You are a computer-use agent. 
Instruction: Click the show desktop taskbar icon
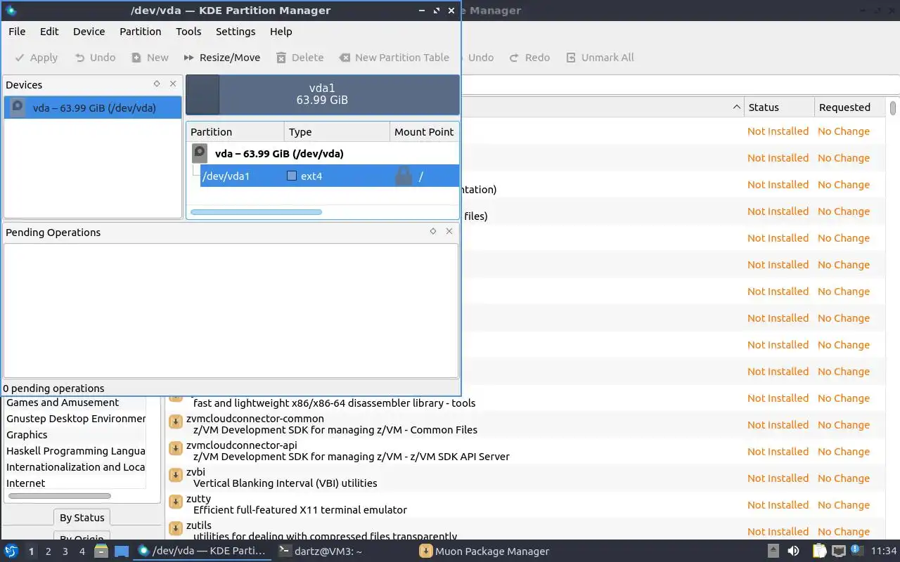click(x=122, y=551)
